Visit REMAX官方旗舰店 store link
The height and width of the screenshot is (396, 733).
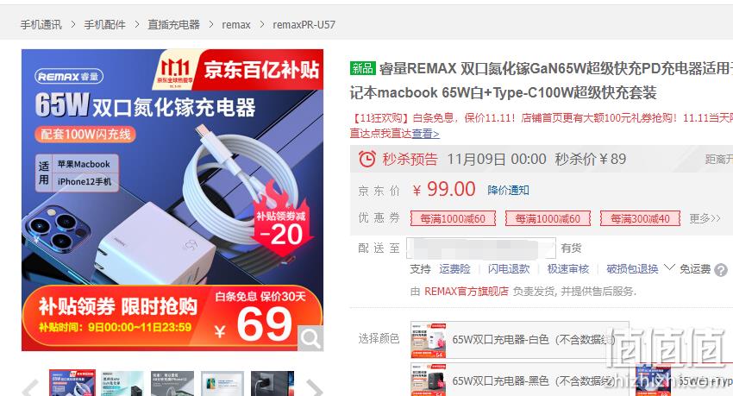[466, 292]
